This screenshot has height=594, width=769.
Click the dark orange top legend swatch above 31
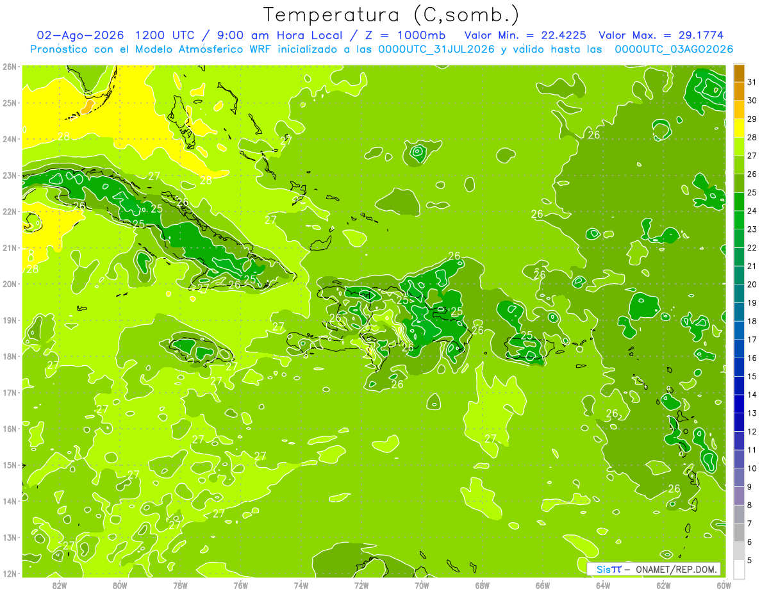point(739,74)
